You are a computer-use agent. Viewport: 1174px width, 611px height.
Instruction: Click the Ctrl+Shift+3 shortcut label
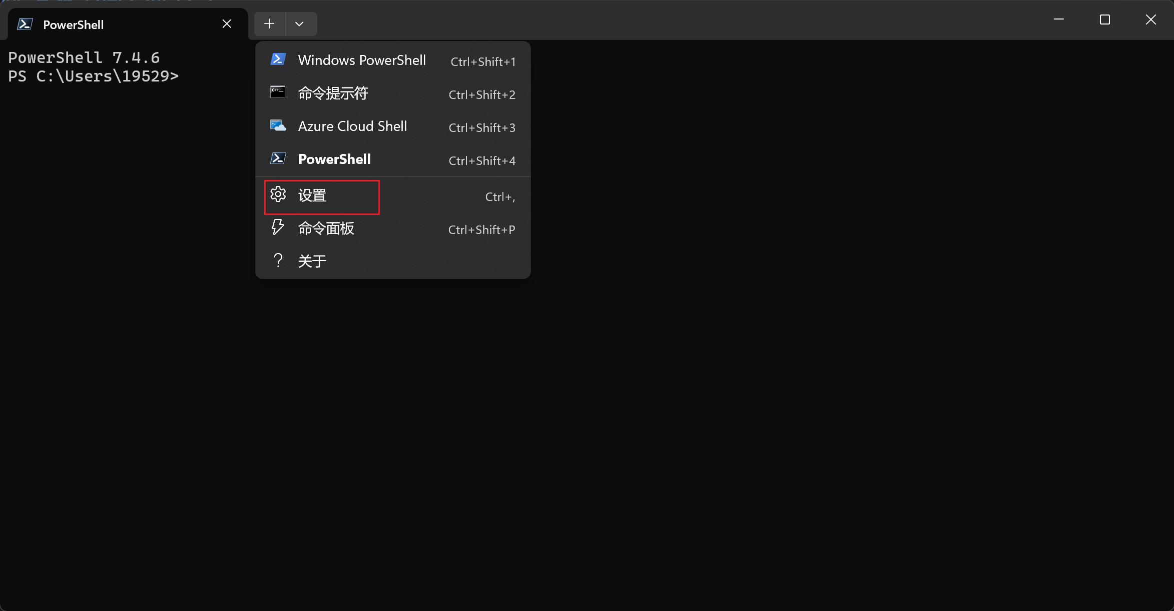pos(482,127)
